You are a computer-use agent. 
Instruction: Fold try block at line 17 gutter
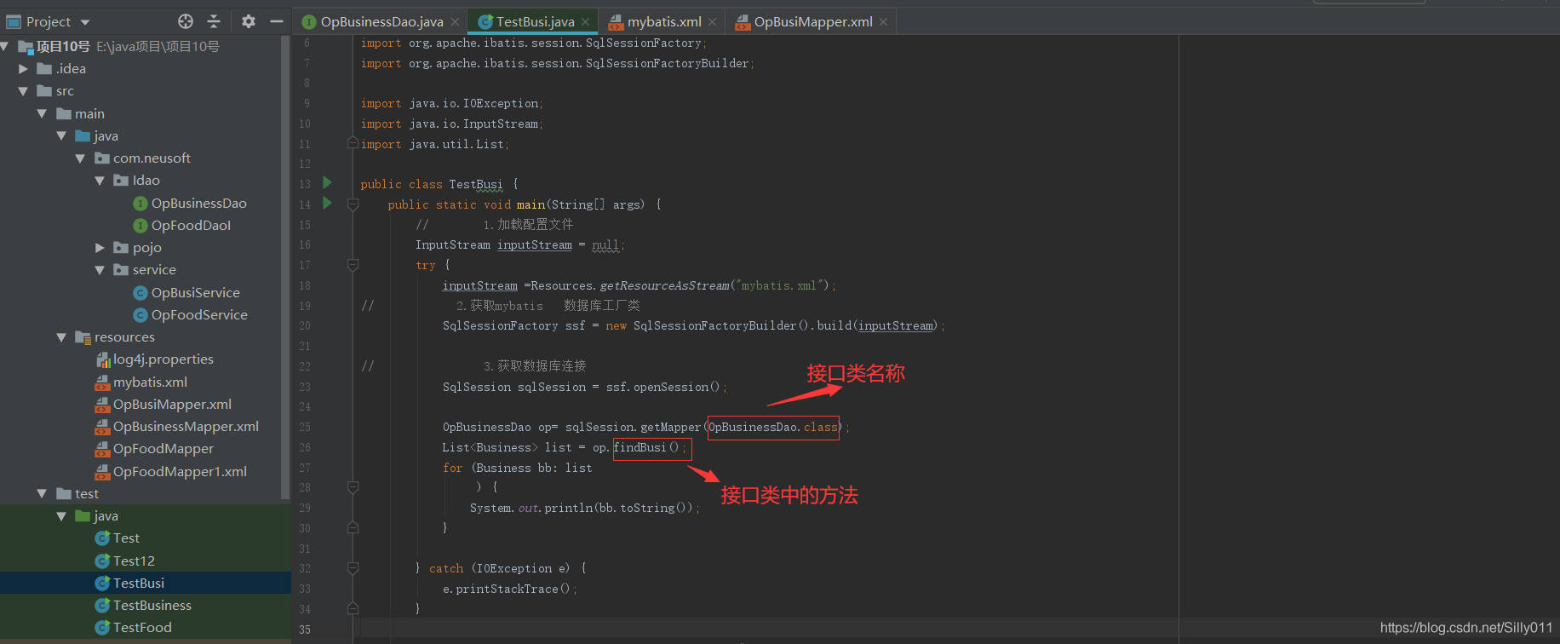pos(353,266)
